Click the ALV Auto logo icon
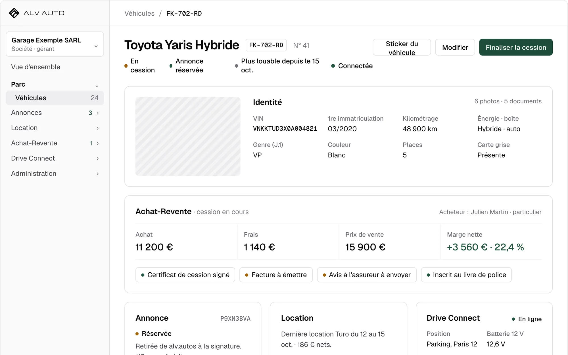 pyautogui.click(x=14, y=13)
